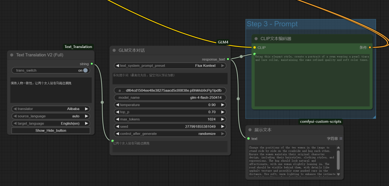Click scrollbar down arrow in 展示文本
This screenshot has height=186, width=389.
coord(338,174)
